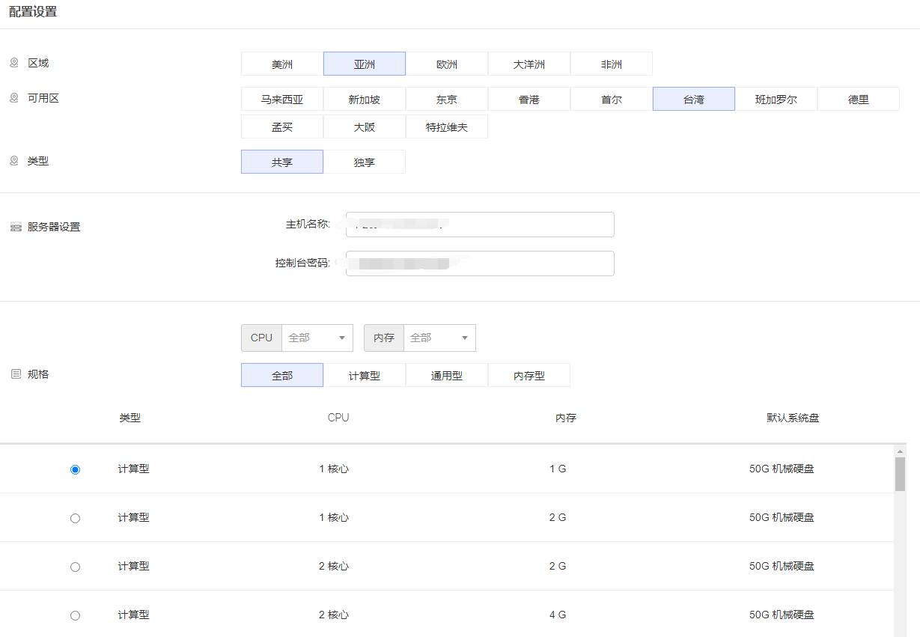Click the pin icon beside 类型
This screenshot has width=920, height=637.
point(14,161)
